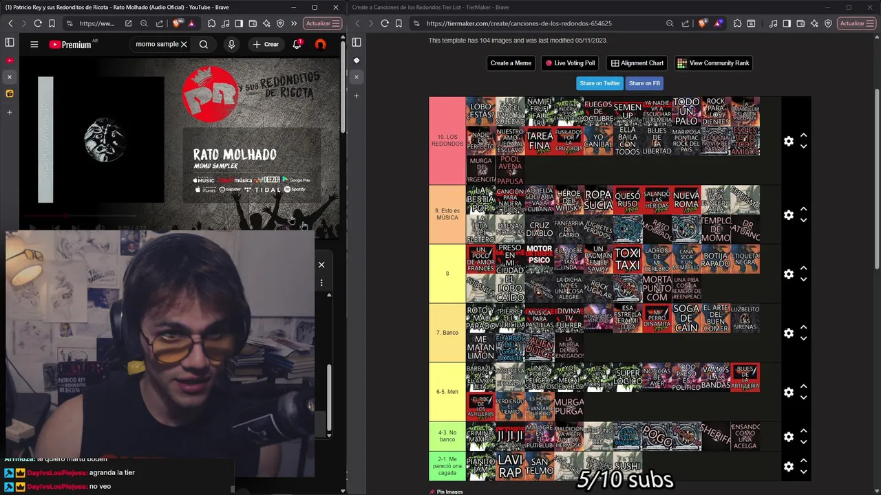881x495 pixels.
Task: Zoom out icon in TierMaker address bar
Action: 670,23
